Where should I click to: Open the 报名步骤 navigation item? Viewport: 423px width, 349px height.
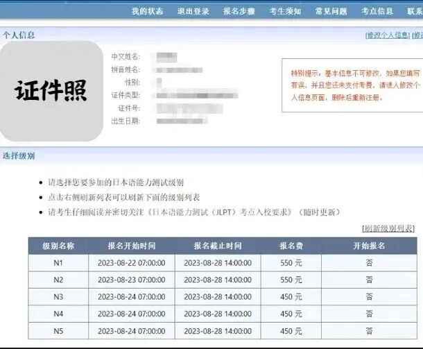239,12
